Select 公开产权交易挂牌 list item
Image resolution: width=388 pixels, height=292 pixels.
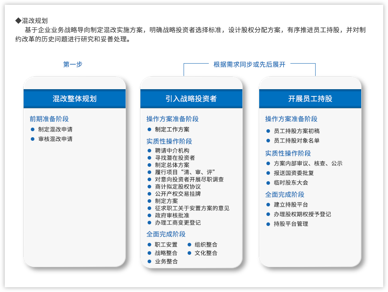[x=178, y=194]
